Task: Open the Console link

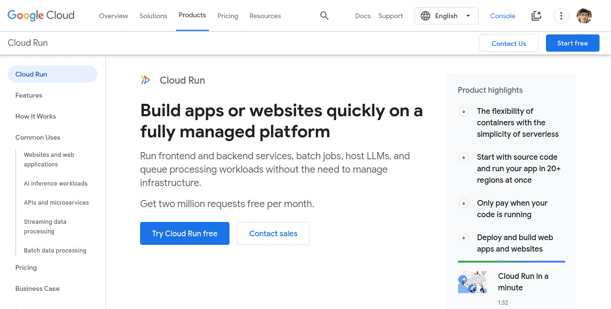Action: point(502,16)
